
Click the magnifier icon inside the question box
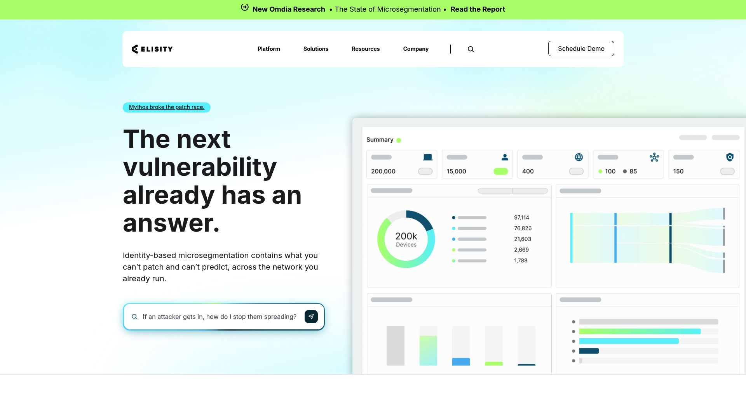click(x=134, y=317)
